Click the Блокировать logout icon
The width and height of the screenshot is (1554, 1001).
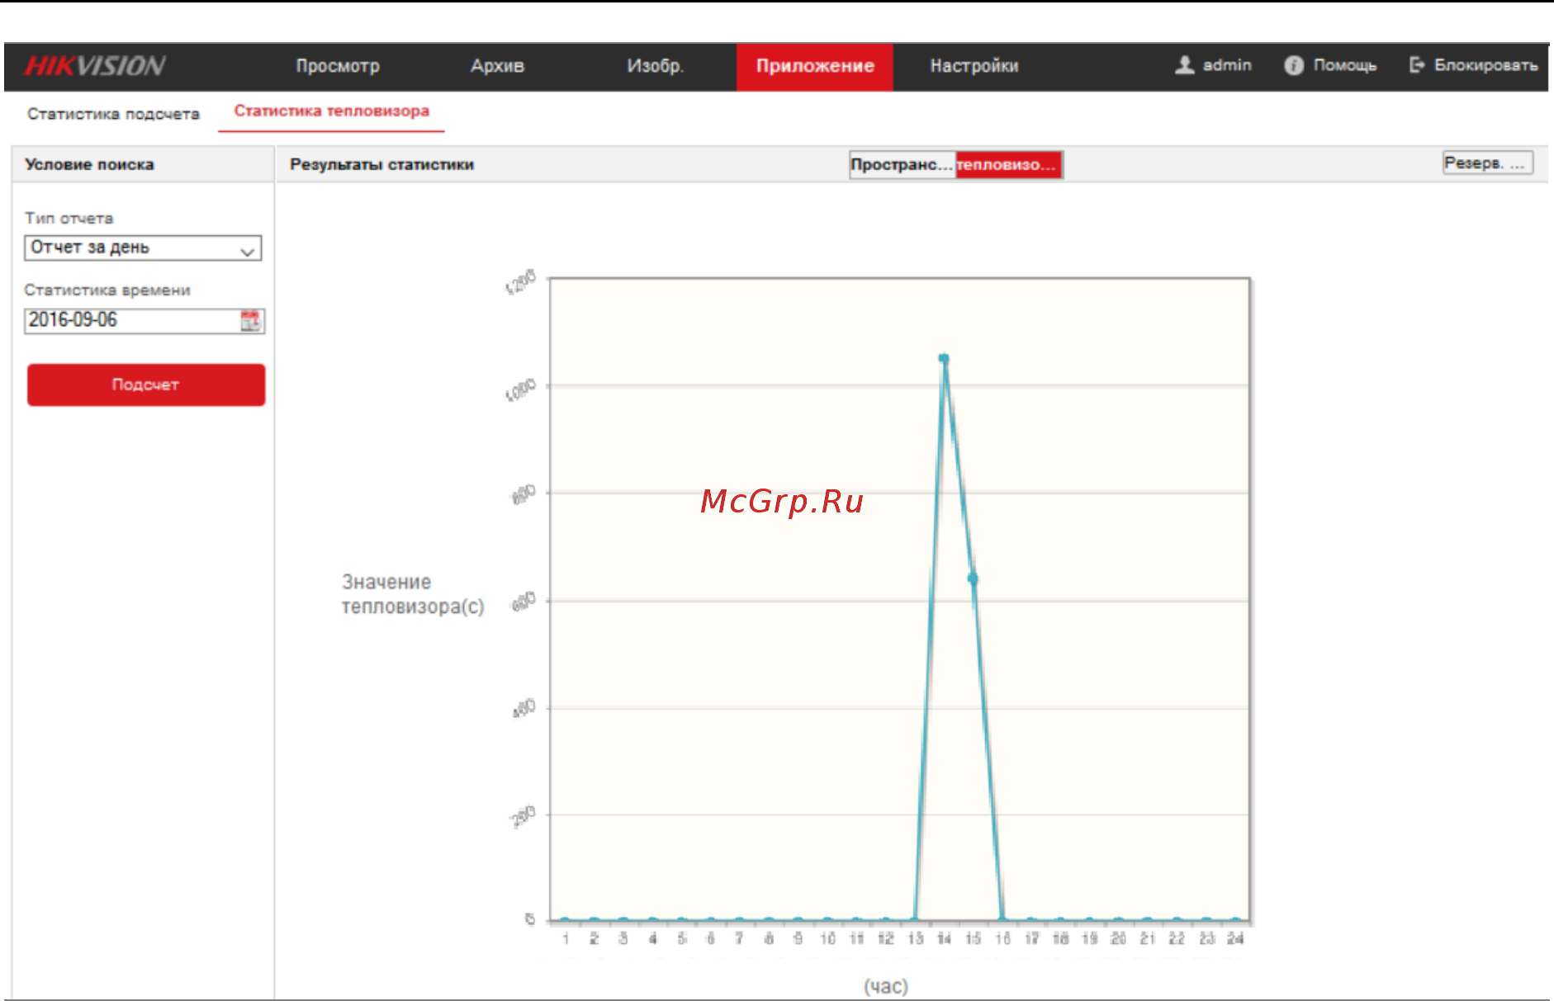pyautogui.click(x=1417, y=64)
